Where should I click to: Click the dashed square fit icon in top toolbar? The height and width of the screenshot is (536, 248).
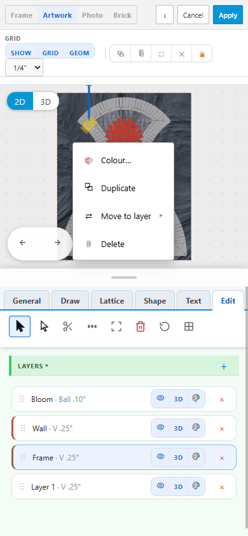162,54
